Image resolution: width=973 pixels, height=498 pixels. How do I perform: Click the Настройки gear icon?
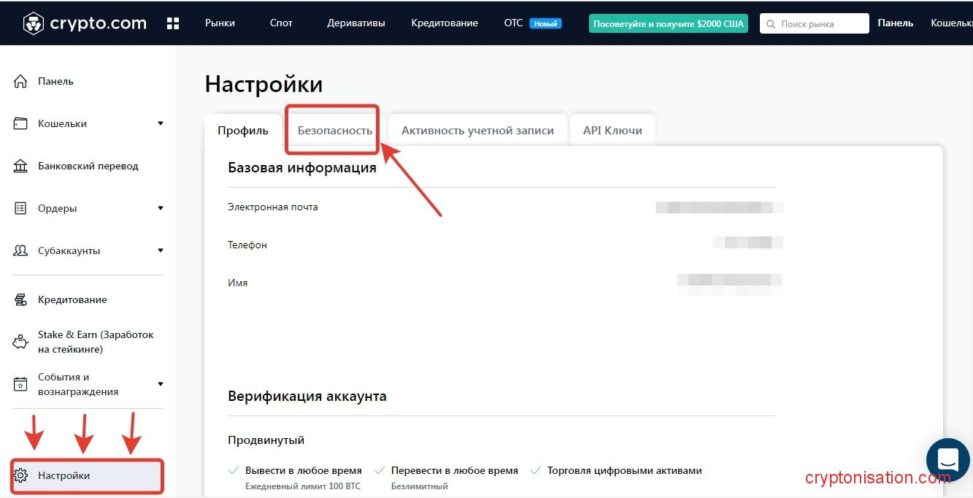pyautogui.click(x=20, y=475)
